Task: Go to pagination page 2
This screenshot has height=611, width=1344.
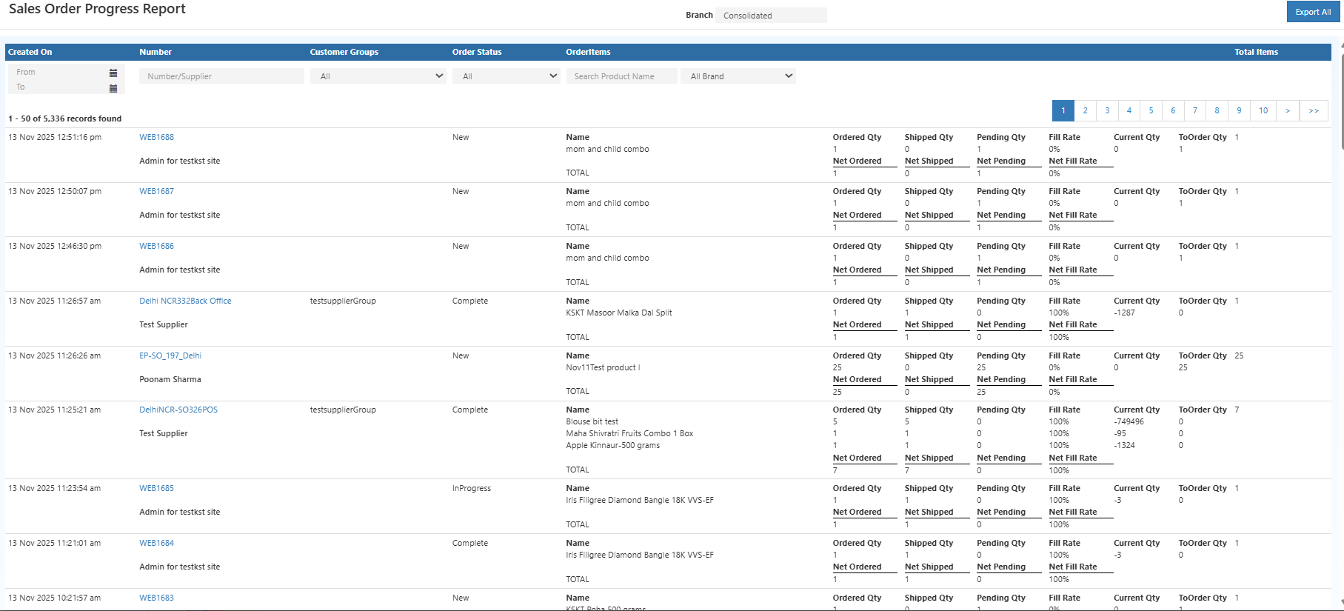Action: tap(1085, 110)
